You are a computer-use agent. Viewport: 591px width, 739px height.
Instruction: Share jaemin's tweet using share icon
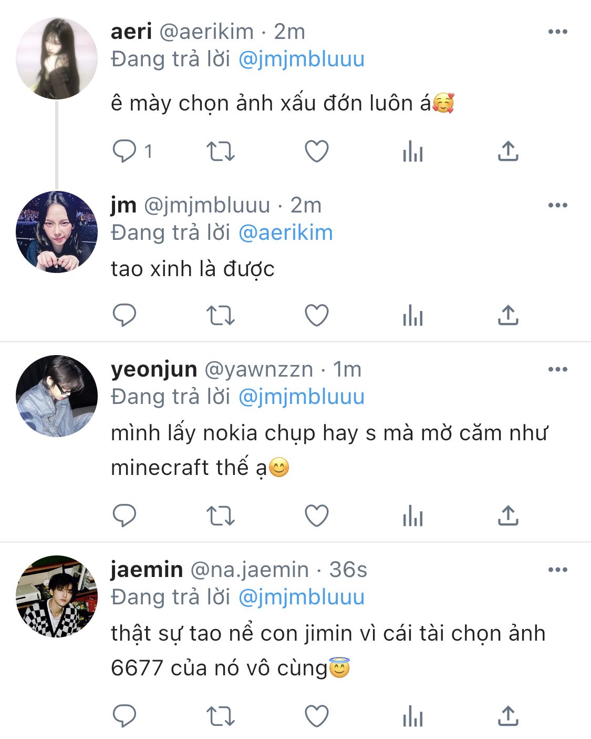pos(508,716)
